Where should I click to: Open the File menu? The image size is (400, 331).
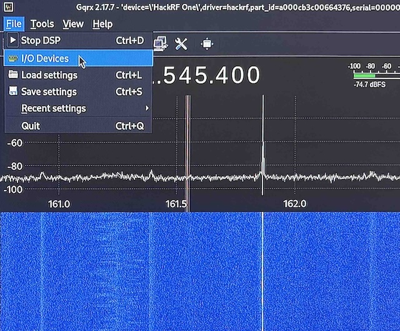click(x=14, y=24)
